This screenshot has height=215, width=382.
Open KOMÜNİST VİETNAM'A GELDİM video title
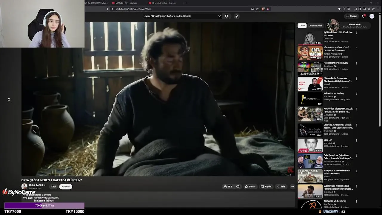(338, 110)
